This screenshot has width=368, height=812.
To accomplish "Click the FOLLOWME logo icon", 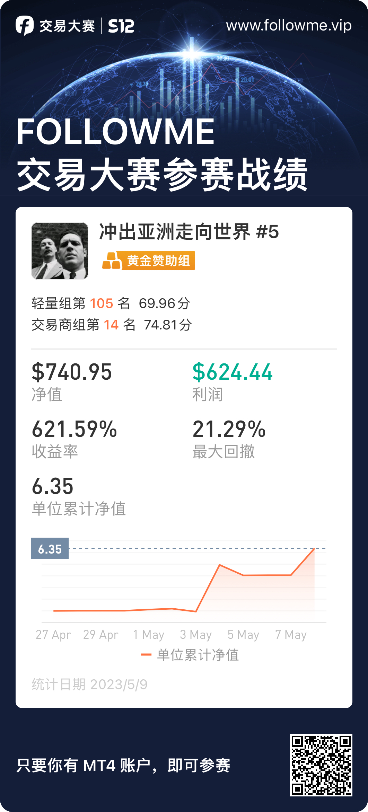I will 25,26.
